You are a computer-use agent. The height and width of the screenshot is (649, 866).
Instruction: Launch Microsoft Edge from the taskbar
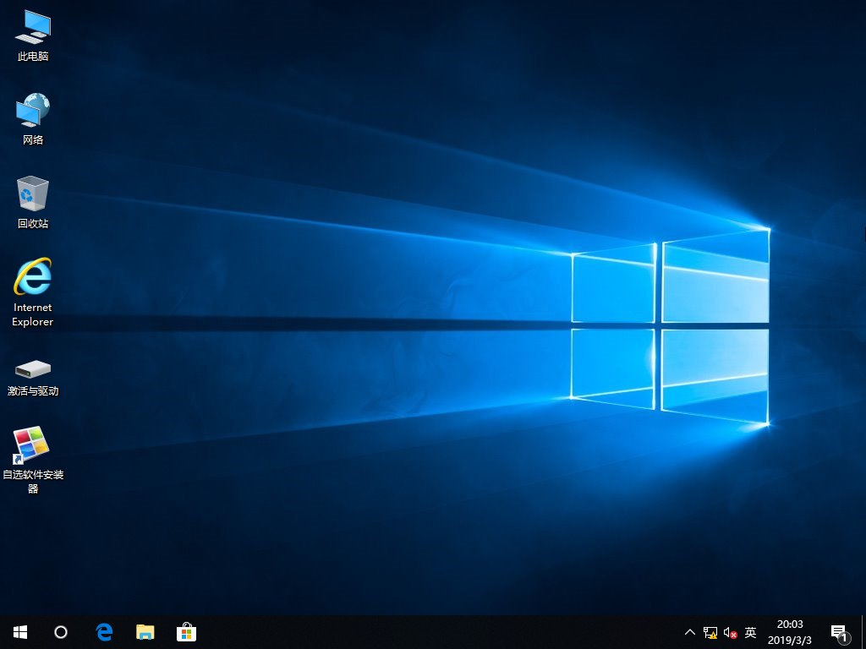(104, 632)
